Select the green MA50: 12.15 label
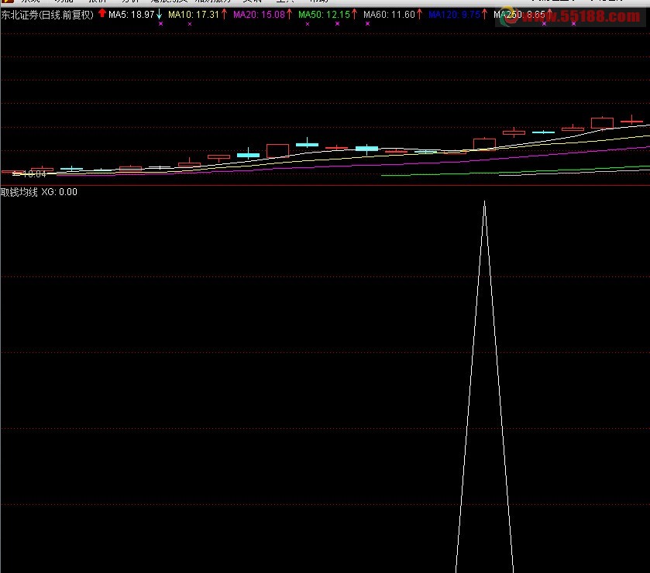This screenshot has height=573, width=650. [x=324, y=15]
